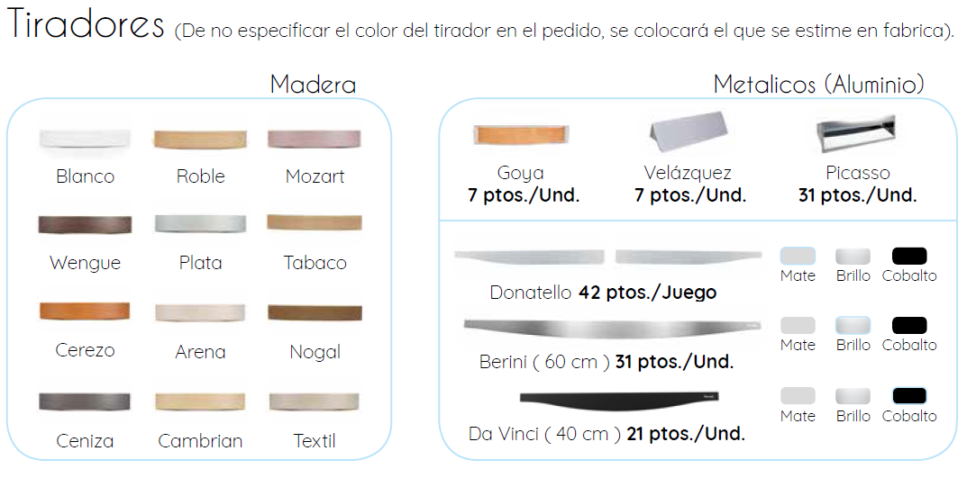This screenshot has width=976, height=478.
Task: Click the Goya handle image
Action: pos(521,135)
